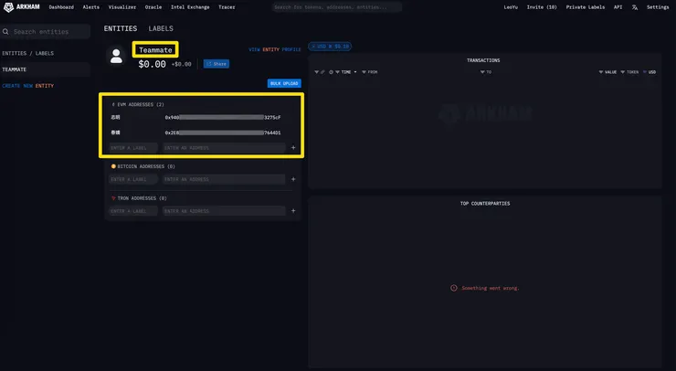Click the Arkham logo in the header
This screenshot has width=676, height=371.
[22, 7]
